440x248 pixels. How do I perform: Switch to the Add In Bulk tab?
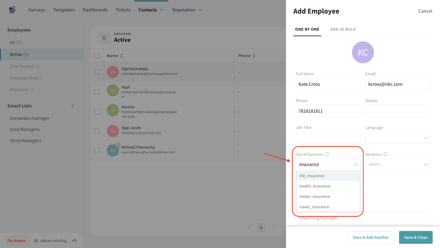[x=343, y=29]
